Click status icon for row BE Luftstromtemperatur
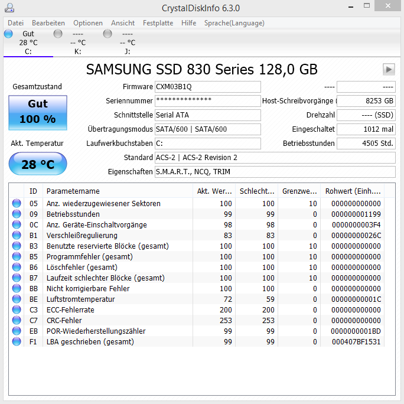 pos(17,299)
